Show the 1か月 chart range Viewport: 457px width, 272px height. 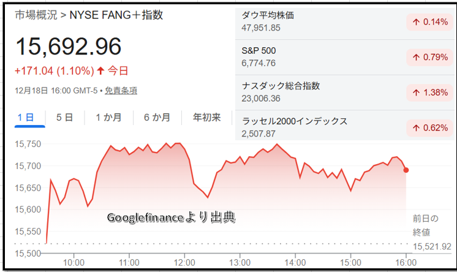coord(108,117)
